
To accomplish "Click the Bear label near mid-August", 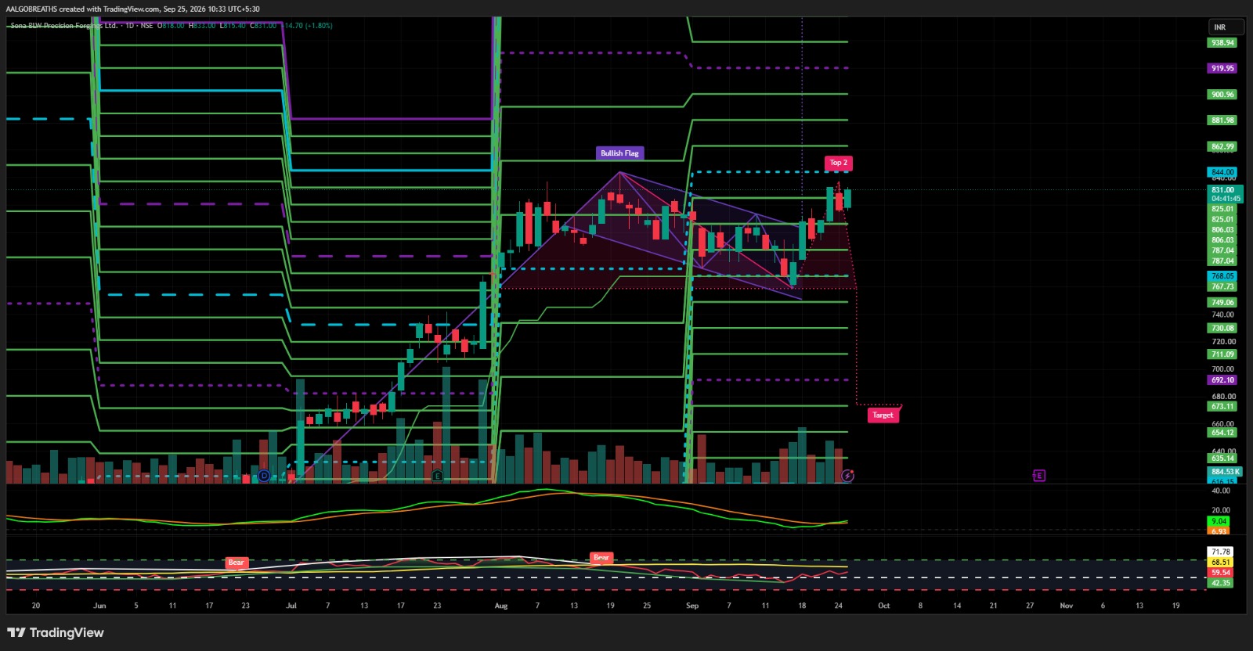I will (x=601, y=558).
